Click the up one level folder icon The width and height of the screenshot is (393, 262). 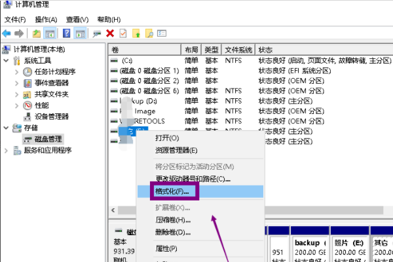[37, 33]
